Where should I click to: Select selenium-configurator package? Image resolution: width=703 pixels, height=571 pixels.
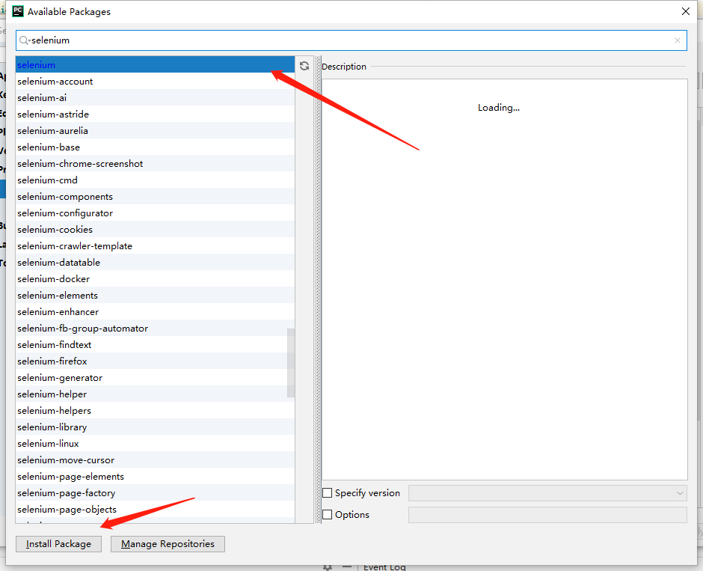(155, 213)
